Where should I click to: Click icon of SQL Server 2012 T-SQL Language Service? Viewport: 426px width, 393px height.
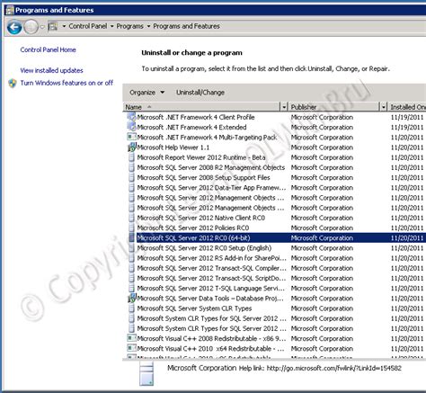pyautogui.click(x=131, y=289)
